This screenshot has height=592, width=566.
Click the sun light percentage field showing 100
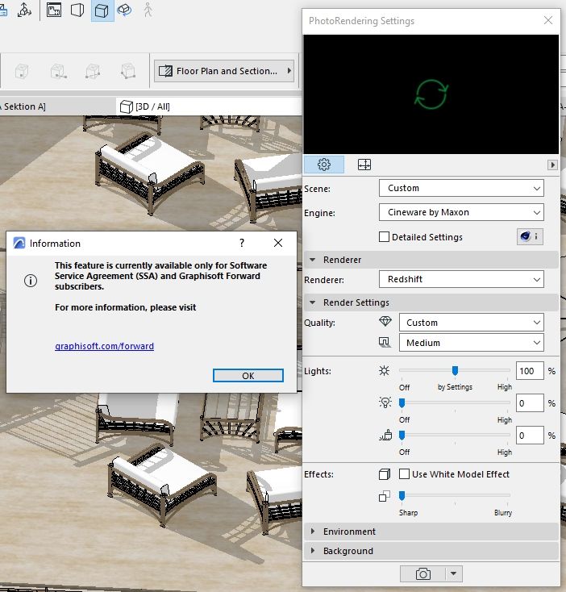coord(530,371)
